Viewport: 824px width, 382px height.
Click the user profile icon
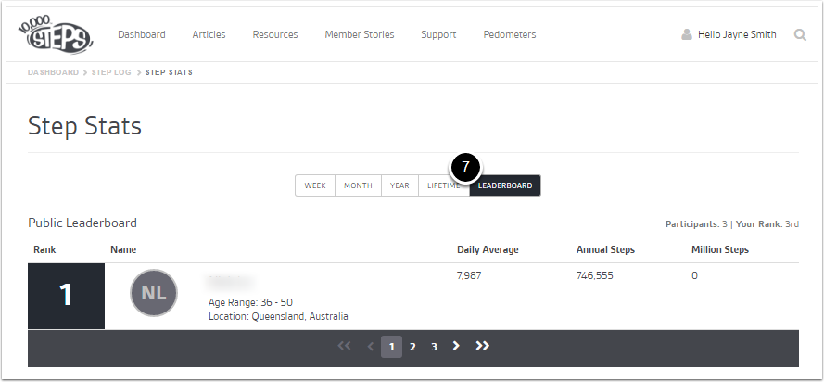point(687,35)
